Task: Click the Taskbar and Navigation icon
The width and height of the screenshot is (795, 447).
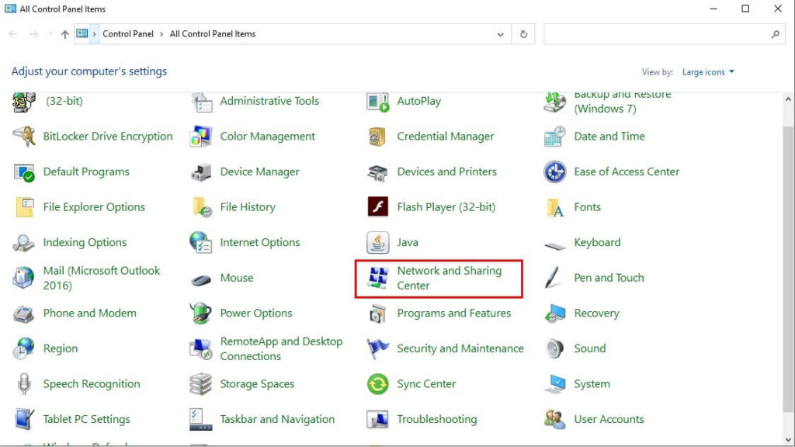Action: [x=201, y=419]
